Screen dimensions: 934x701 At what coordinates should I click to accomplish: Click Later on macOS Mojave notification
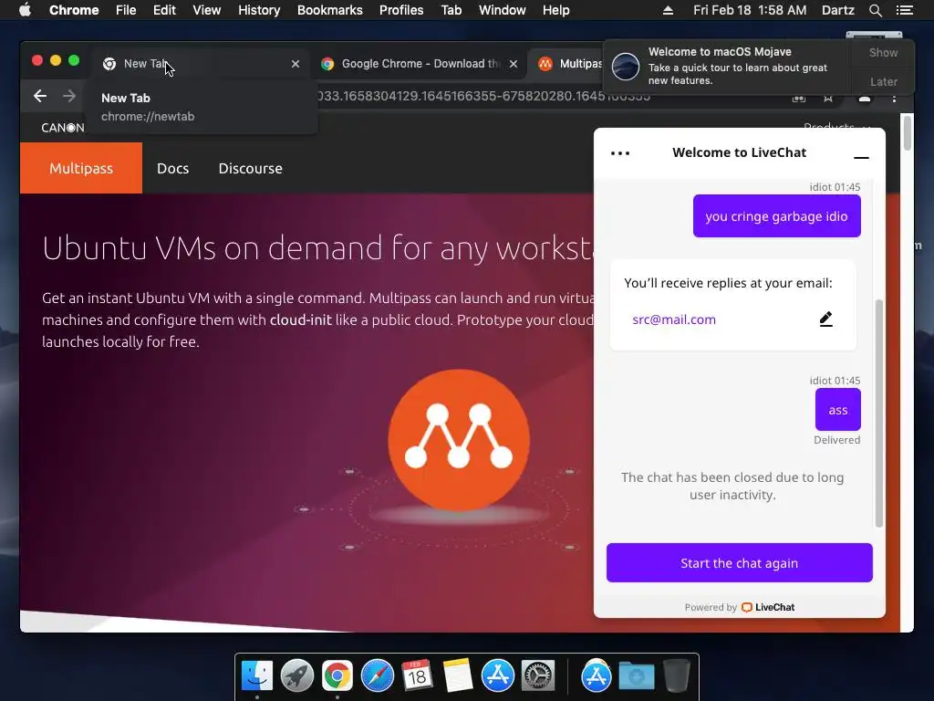click(x=883, y=81)
